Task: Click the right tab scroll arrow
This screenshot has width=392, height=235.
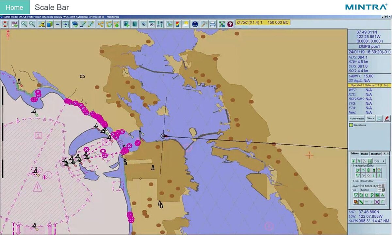Action: click(388, 154)
